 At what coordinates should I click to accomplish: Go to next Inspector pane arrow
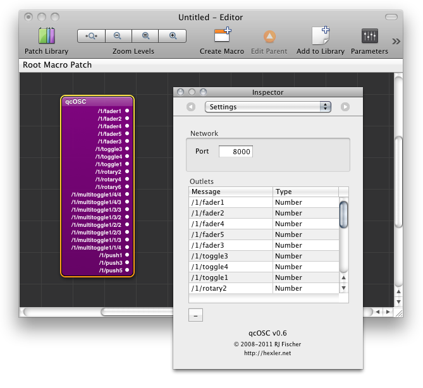[x=345, y=107]
